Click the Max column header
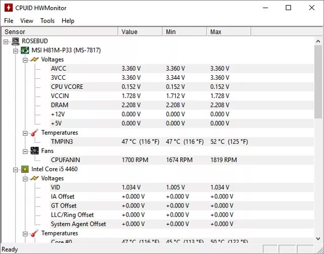The height and width of the screenshot is (254, 324). tap(229, 32)
